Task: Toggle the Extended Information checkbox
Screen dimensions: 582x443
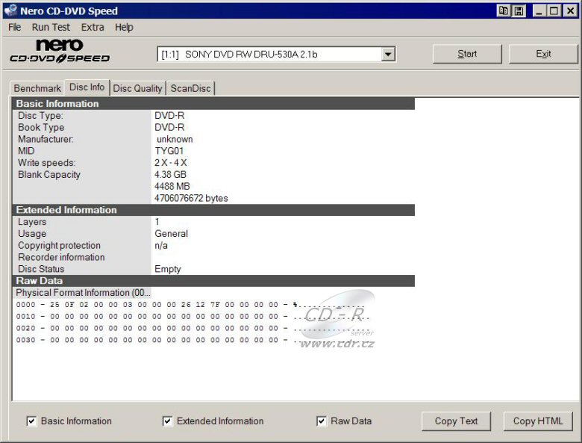Action: click(167, 421)
